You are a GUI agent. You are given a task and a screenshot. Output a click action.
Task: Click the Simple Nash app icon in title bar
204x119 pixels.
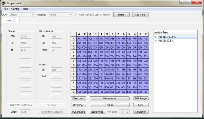point(4,3)
